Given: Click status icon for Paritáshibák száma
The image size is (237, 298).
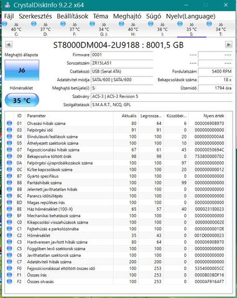Looking at the screenshot, I should click(x=9, y=183).
